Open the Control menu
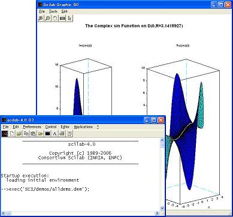The image size is (233, 217). coord(51,127)
